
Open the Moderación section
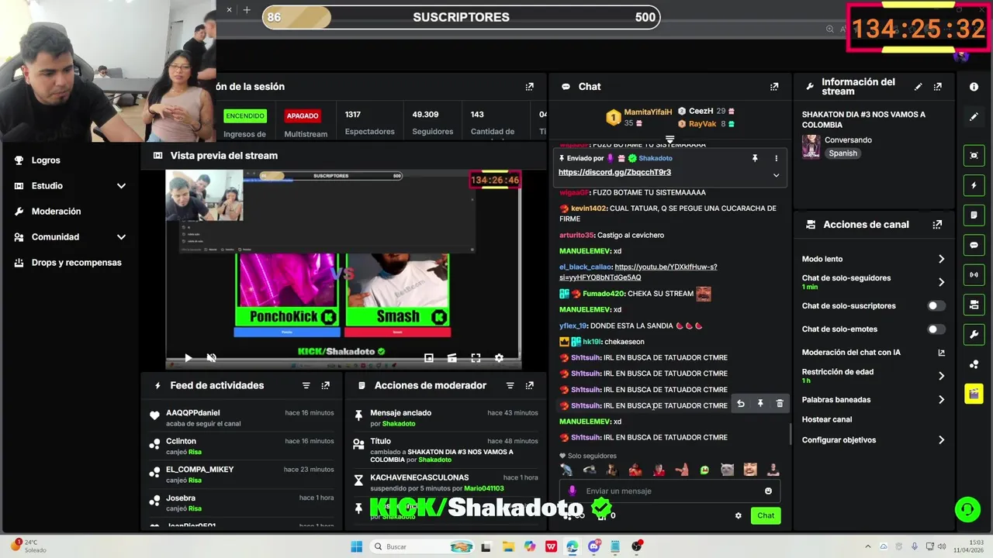[x=56, y=212]
